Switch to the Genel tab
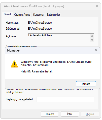102x120 pixels. 7,14
